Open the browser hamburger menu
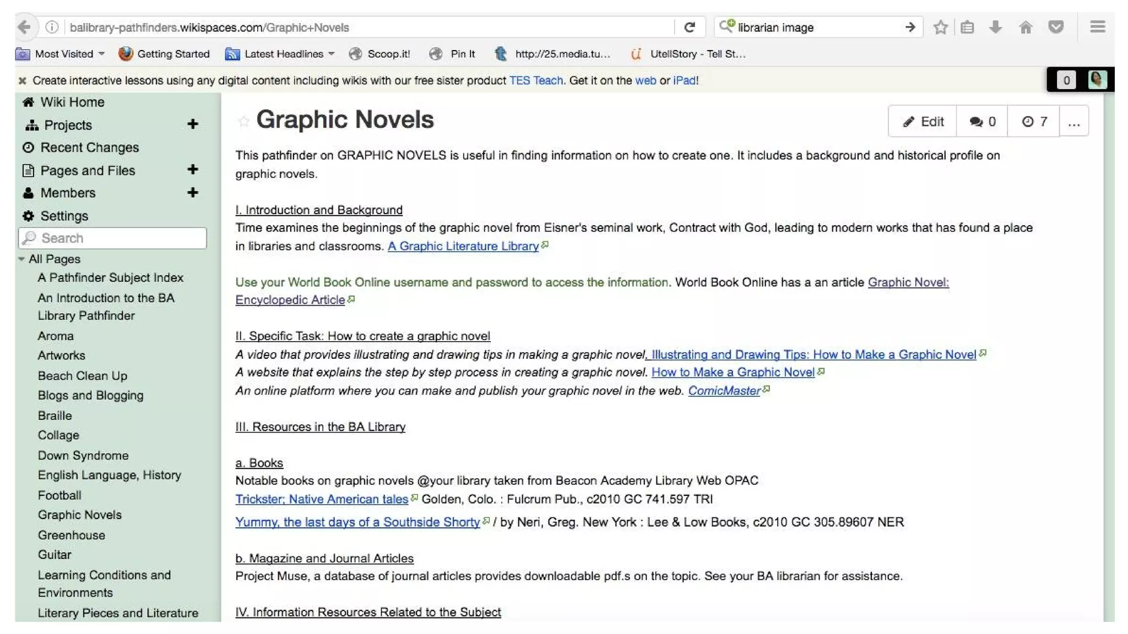Image resolution: width=1128 pixels, height=634 pixels. point(1097,27)
